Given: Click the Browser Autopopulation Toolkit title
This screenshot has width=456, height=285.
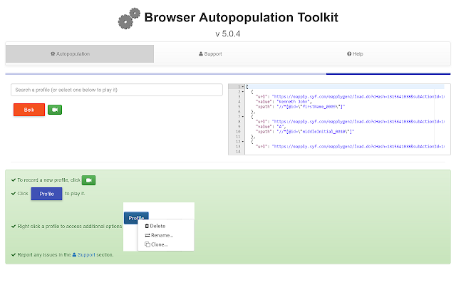Looking at the screenshot, I should tap(241, 17).
